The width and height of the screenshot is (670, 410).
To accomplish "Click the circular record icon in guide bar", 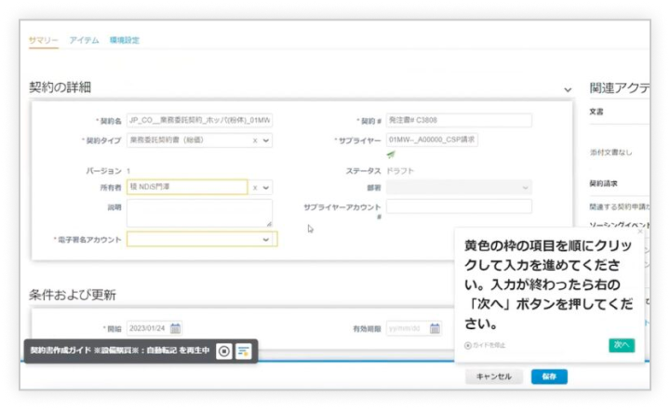I will (223, 350).
